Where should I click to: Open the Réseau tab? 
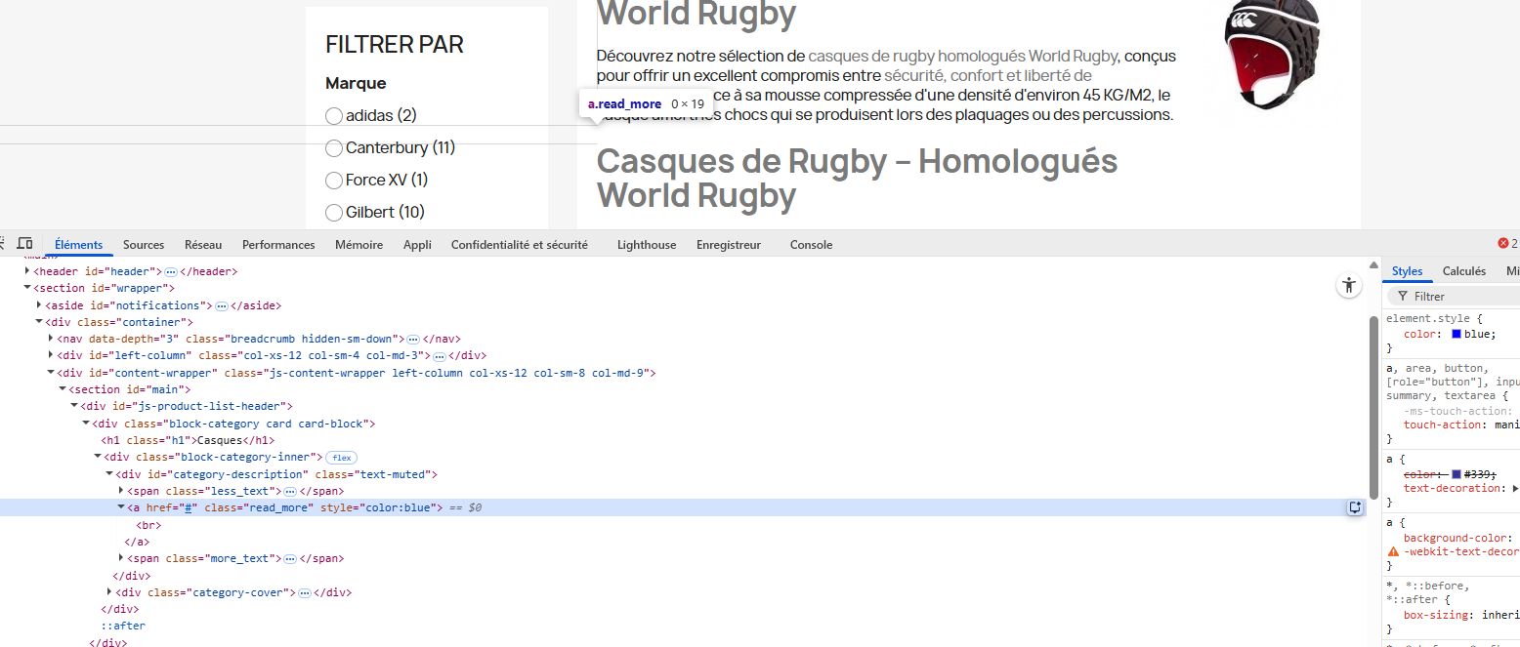tap(203, 245)
